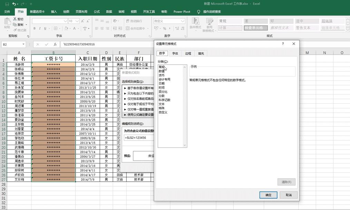Toggle bold formatting with the B icon
The image size is (350, 210).
coord(35,28)
